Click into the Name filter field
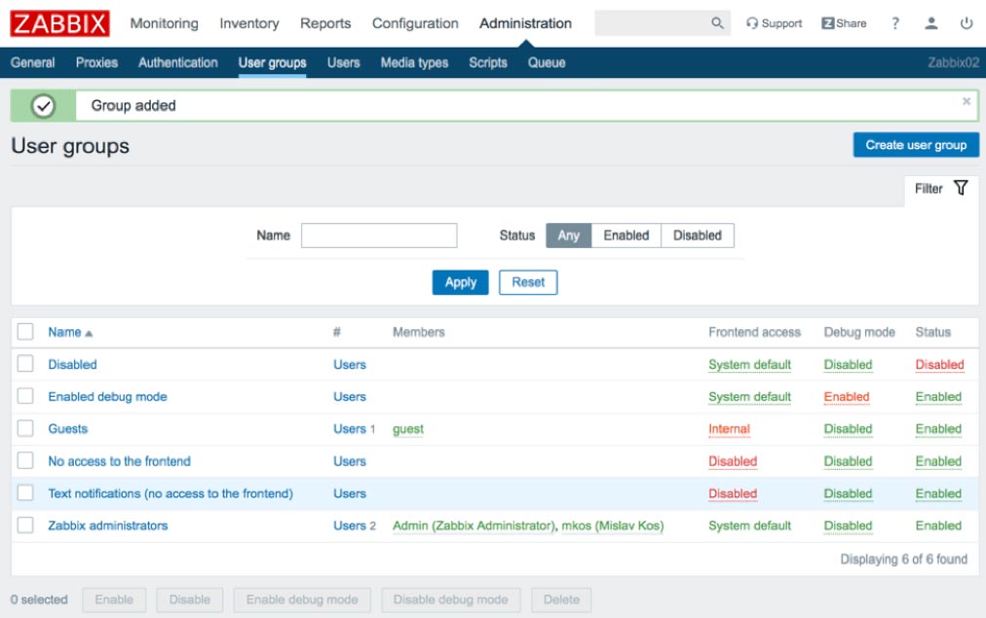The height and width of the screenshot is (618, 986). (379, 236)
